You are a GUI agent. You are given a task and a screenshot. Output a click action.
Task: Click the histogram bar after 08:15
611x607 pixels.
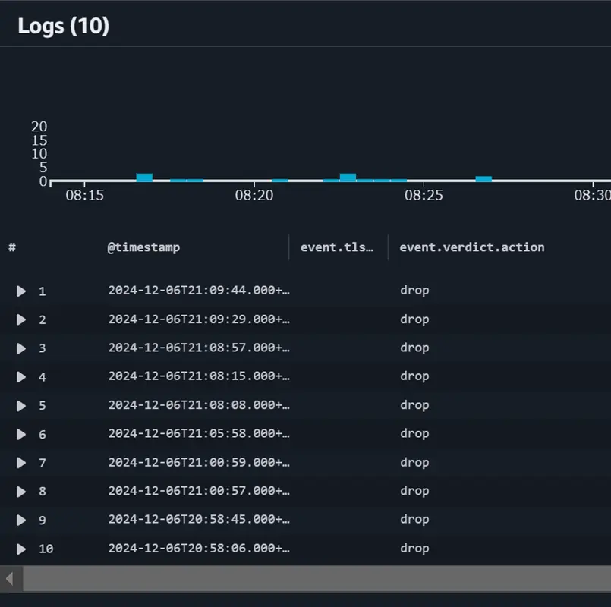(x=144, y=178)
